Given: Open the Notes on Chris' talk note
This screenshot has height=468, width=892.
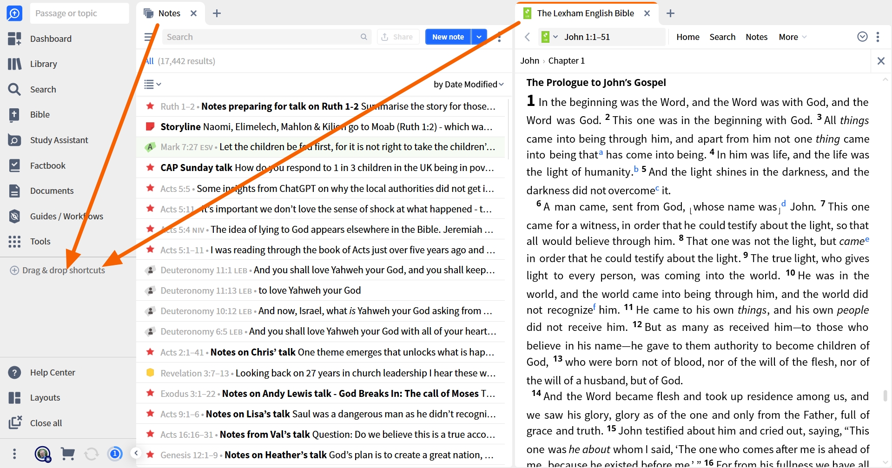Looking at the screenshot, I should (321, 352).
